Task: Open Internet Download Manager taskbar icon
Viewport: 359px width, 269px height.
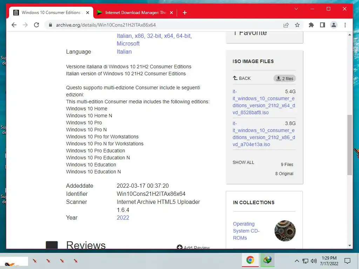Action: tap(267, 260)
